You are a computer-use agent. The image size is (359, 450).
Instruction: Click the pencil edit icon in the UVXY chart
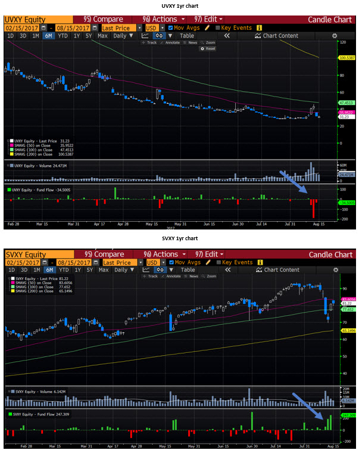point(208,28)
